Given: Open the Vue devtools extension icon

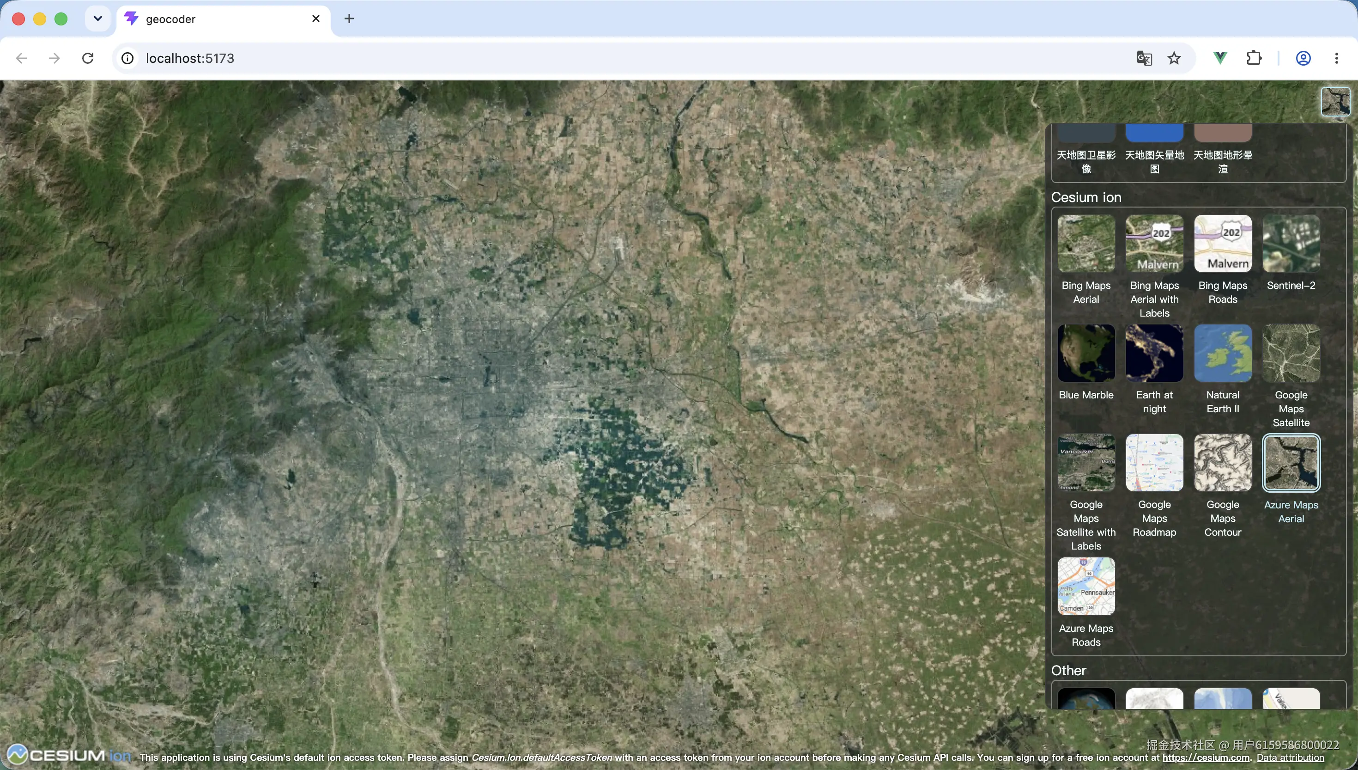Looking at the screenshot, I should point(1221,58).
